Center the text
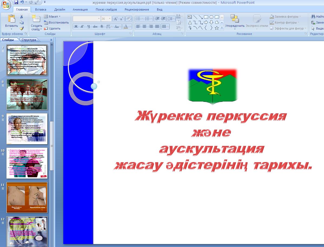Screen dimensions: 324x247 144,27
